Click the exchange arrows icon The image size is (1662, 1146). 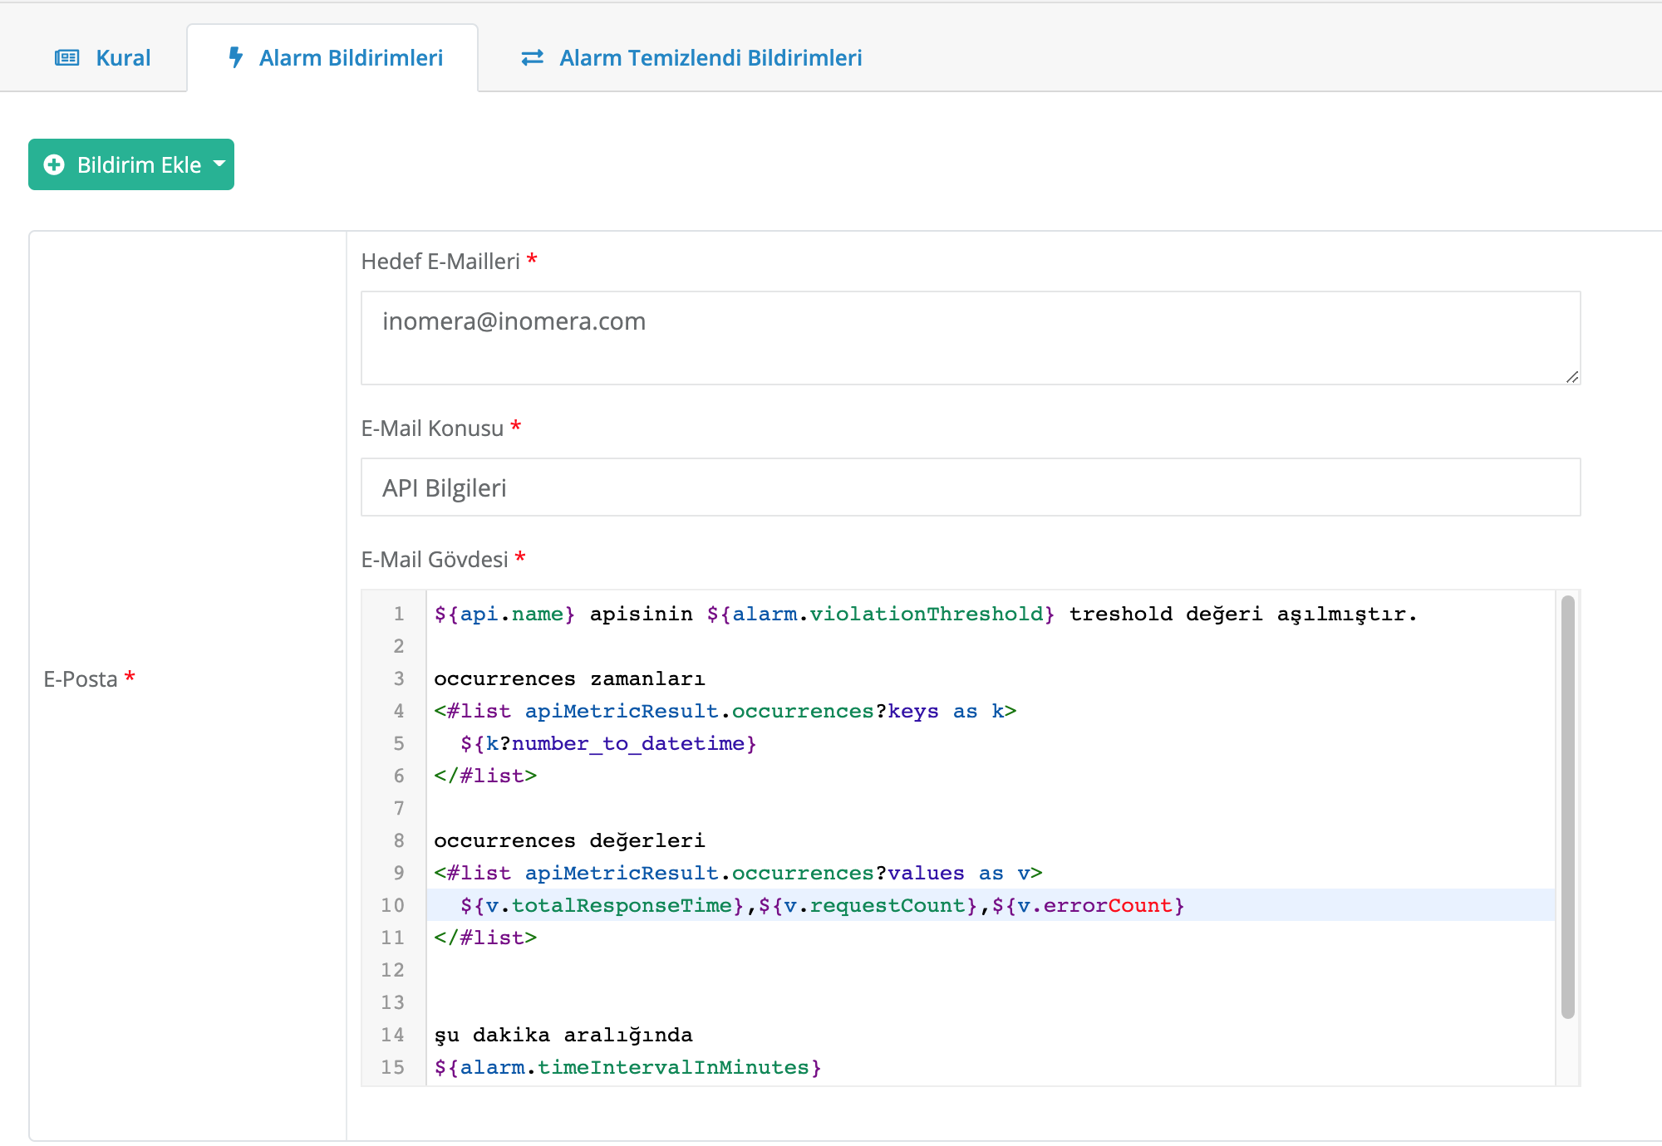click(x=533, y=57)
